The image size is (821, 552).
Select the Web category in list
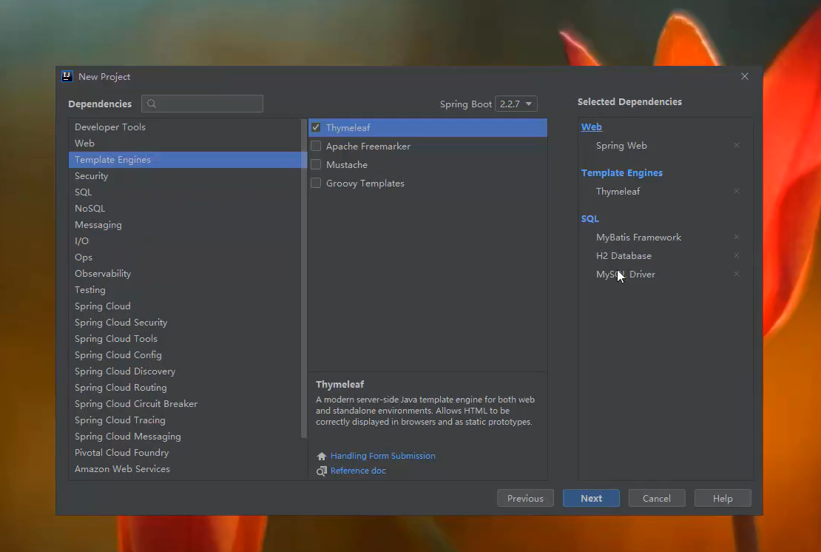tap(186, 143)
